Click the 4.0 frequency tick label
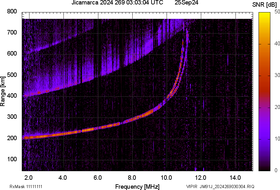Image resolution: width=280 pixels, height=190 pixels. [x=63, y=178]
